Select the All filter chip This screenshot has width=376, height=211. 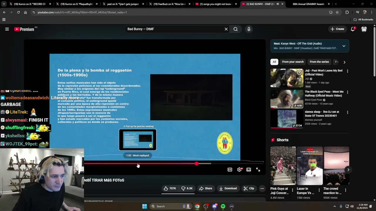(x=274, y=62)
